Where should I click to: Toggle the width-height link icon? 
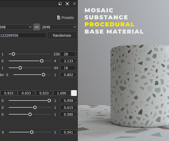point(37,27)
